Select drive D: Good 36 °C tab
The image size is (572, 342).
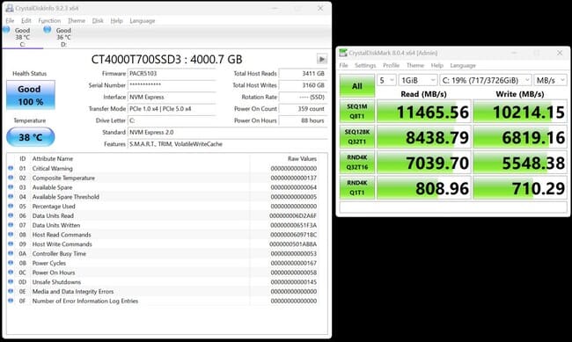pyautogui.click(x=63, y=37)
